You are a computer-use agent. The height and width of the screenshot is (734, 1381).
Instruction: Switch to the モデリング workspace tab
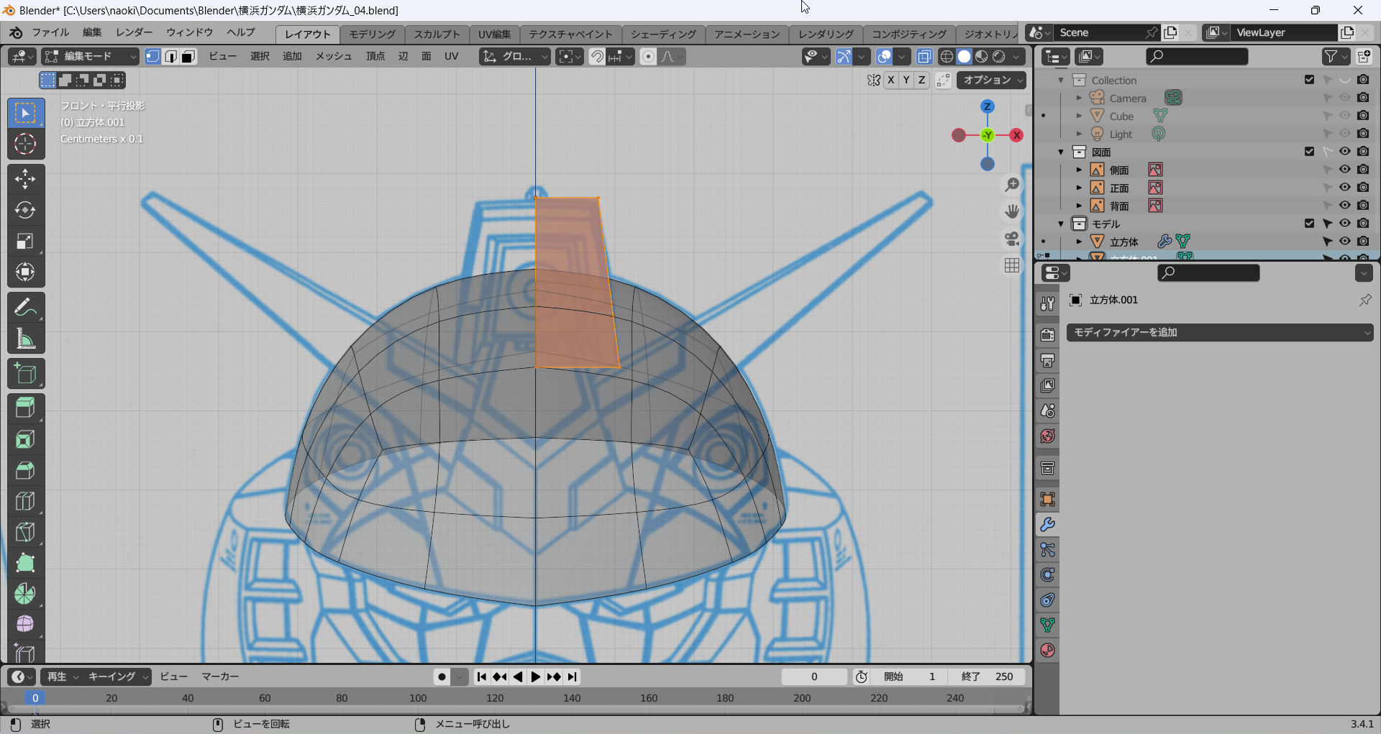pyautogui.click(x=372, y=34)
